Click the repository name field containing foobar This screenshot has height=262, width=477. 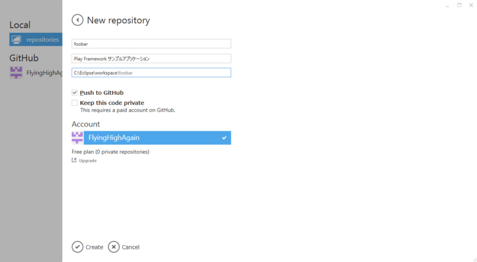[x=151, y=44]
